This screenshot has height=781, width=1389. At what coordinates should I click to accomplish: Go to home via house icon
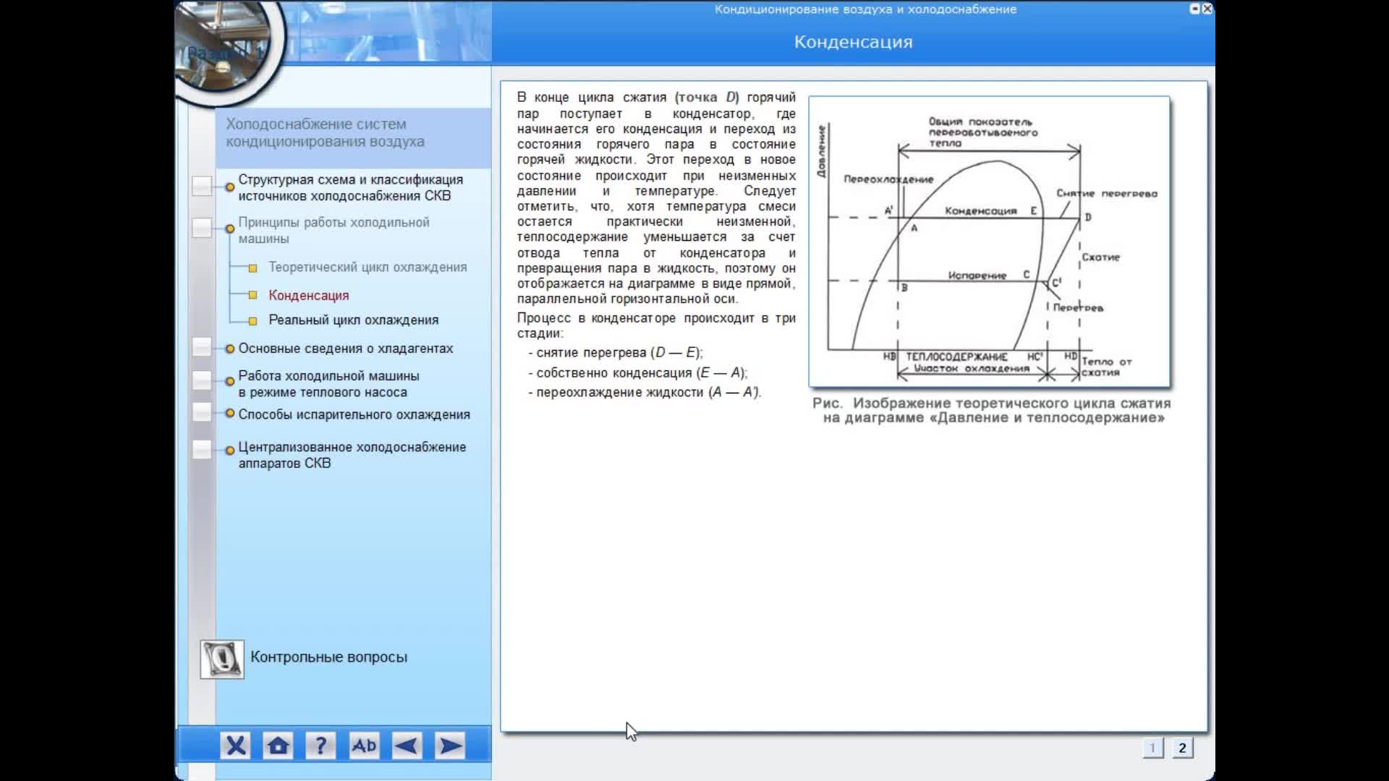(278, 746)
